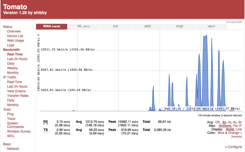Set averaging to 4x

tap(230, 122)
